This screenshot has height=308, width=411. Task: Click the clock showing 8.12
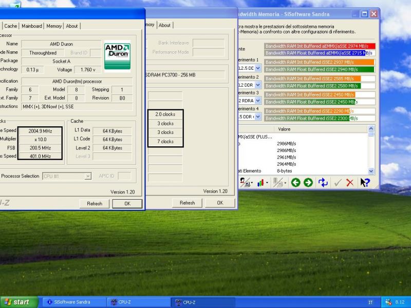pos(400,302)
